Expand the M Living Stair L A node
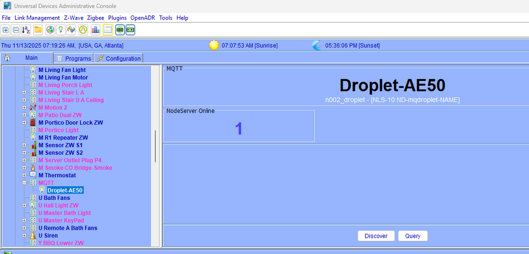 coord(24,93)
